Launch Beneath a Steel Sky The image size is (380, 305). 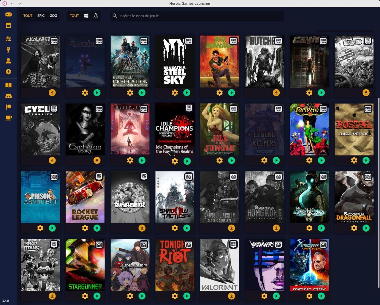187,93
